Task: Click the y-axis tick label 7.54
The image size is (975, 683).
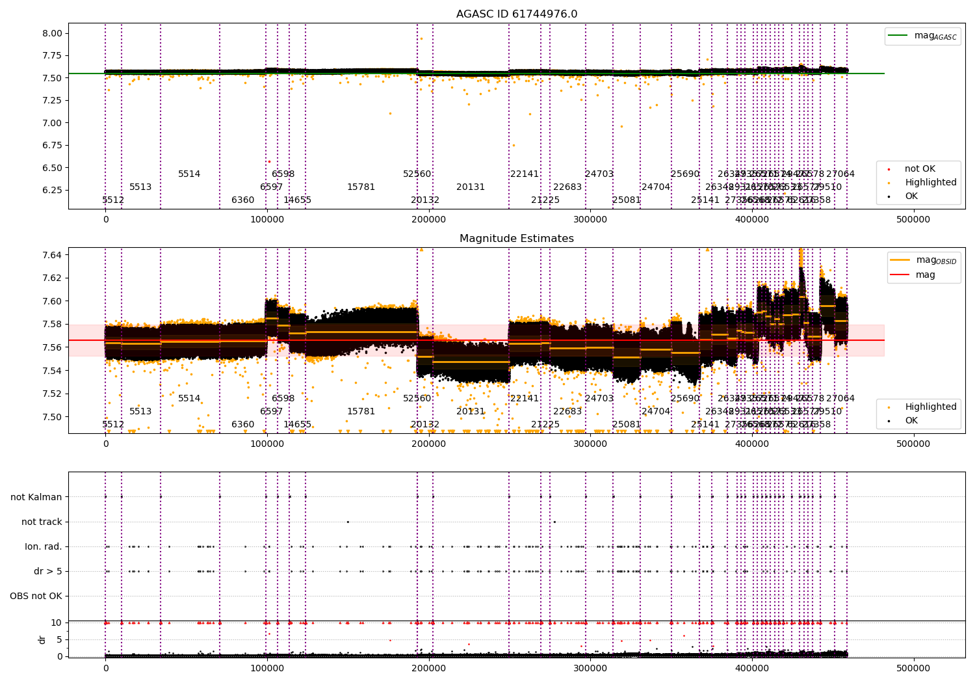Action: pos(52,371)
